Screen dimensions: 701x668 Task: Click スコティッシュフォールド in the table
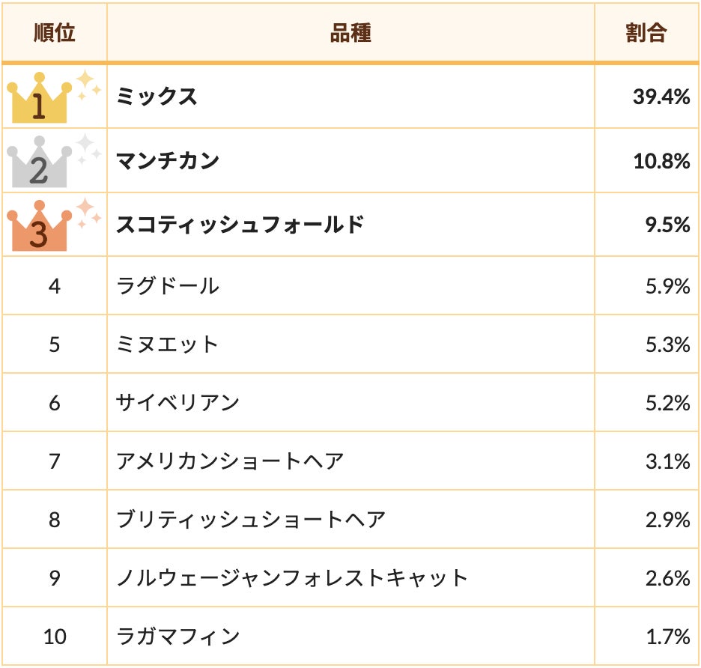(240, 224)
